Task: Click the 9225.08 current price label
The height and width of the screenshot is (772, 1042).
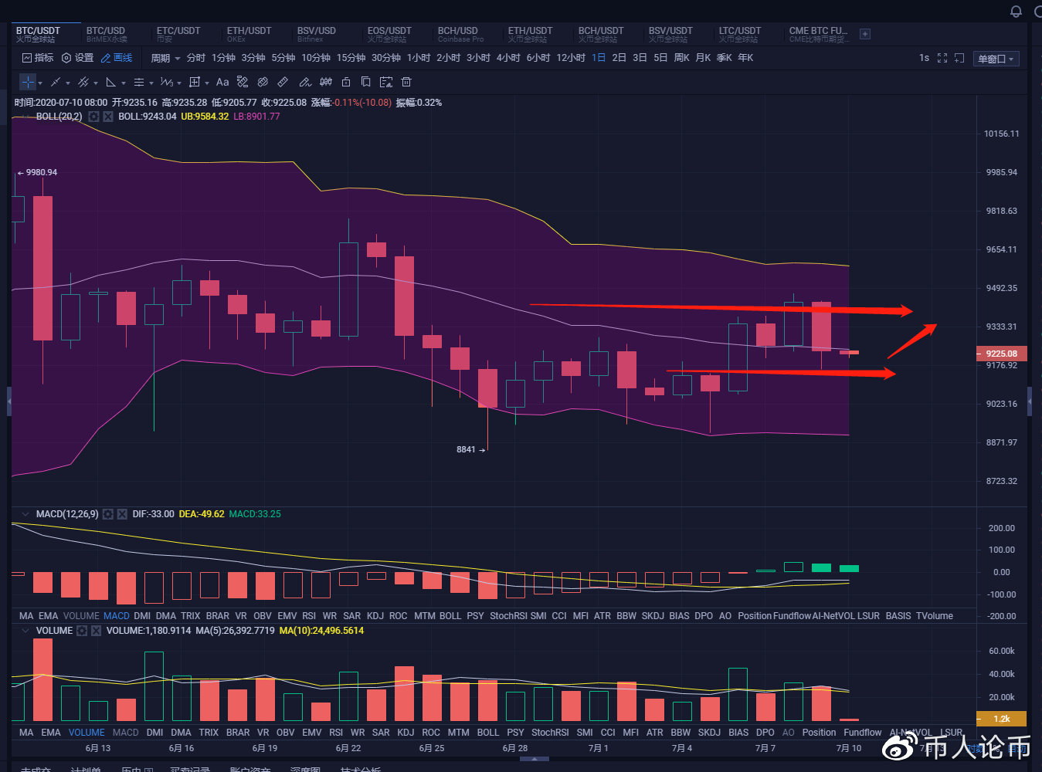Action: (1001, 354)
